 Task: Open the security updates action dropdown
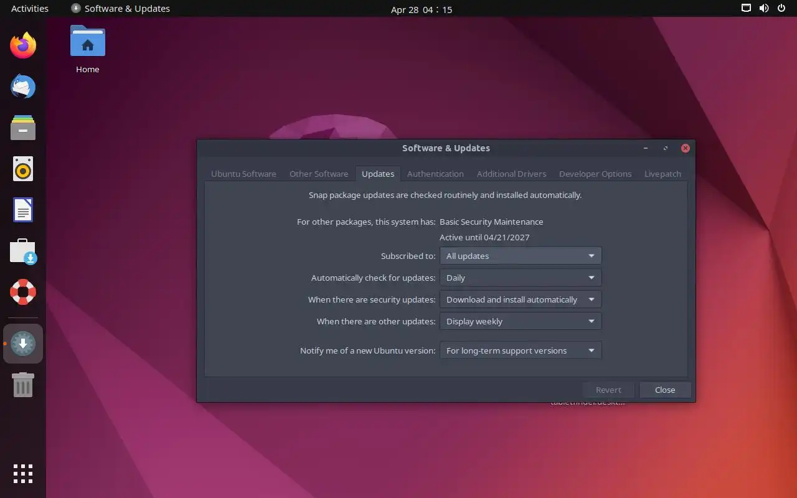521,299
